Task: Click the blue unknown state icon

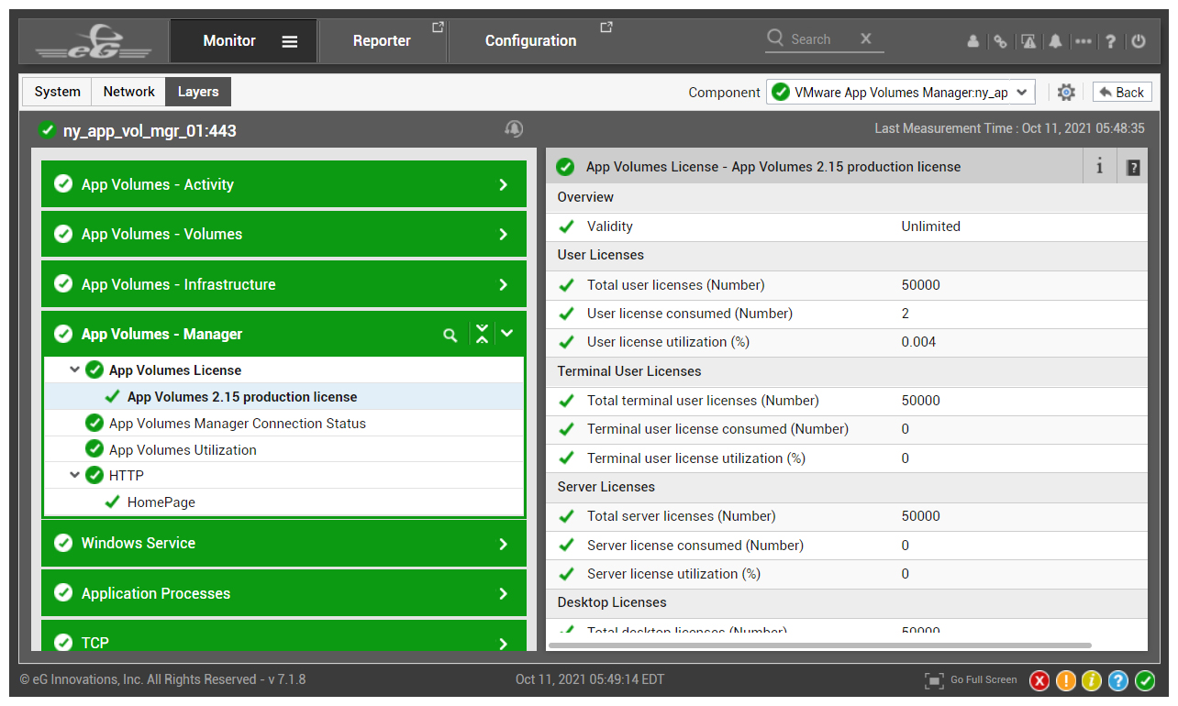Action: coord(1118,680)
